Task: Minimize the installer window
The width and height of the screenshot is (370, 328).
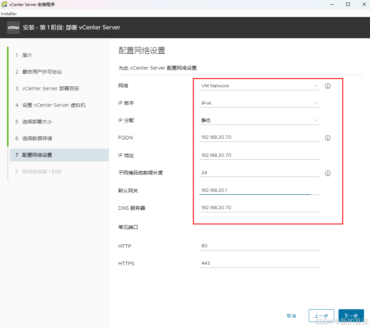Action: [332, 5]
